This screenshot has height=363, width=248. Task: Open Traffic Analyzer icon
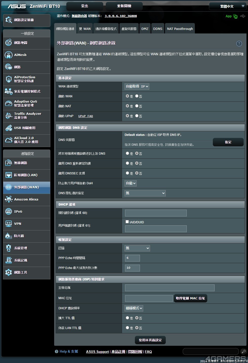[9, 116]
